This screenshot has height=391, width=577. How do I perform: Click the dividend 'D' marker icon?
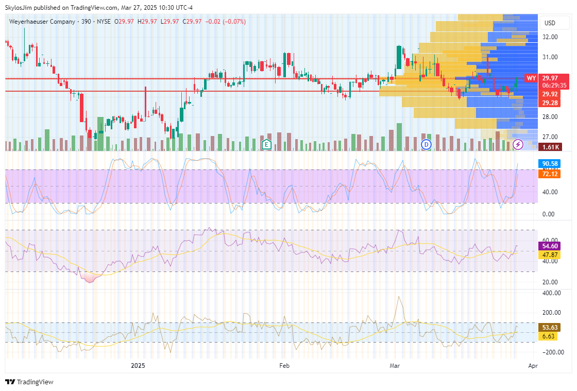click(426, 145)
